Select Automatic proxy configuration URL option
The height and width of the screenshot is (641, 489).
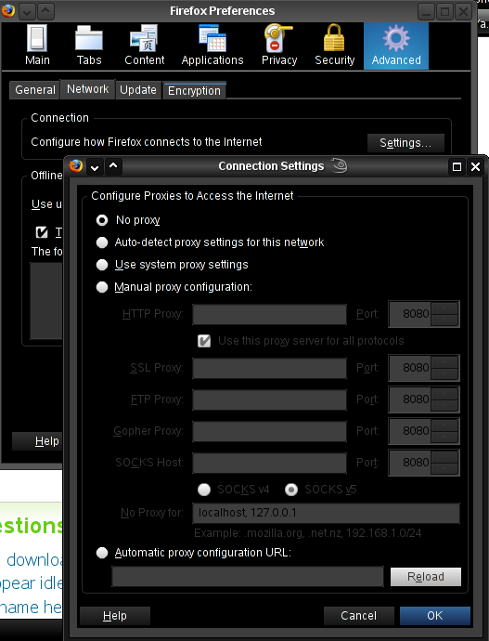pyautogui.click(x=102, y=553)
